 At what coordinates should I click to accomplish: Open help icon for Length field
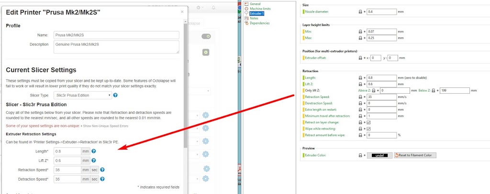93,151
